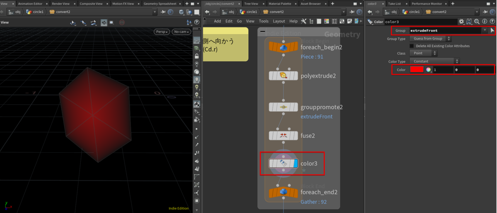Open the Group field dropdown arrow

click(x=485, y=30)
